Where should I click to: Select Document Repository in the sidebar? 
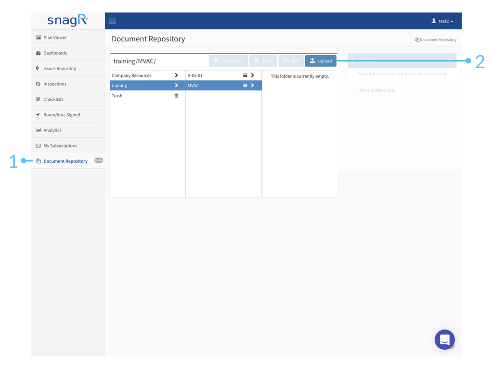tap(67, 161)
